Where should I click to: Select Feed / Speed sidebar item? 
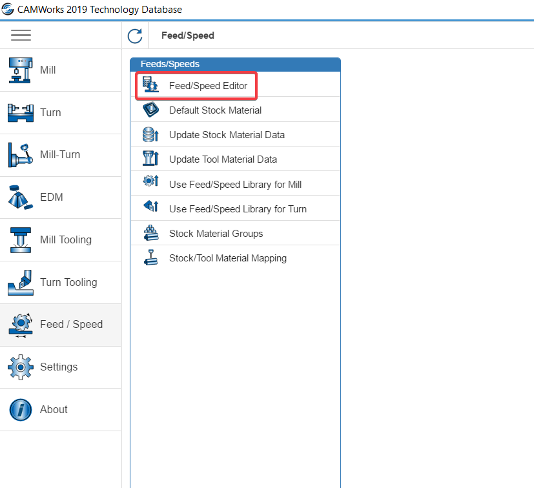tap(61, 325)
